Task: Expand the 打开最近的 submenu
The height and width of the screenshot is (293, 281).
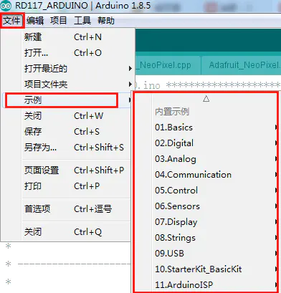Action: [67, 69]
